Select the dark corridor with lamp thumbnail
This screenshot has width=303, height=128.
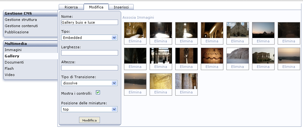pyautogui.click(x=186, y=30)
